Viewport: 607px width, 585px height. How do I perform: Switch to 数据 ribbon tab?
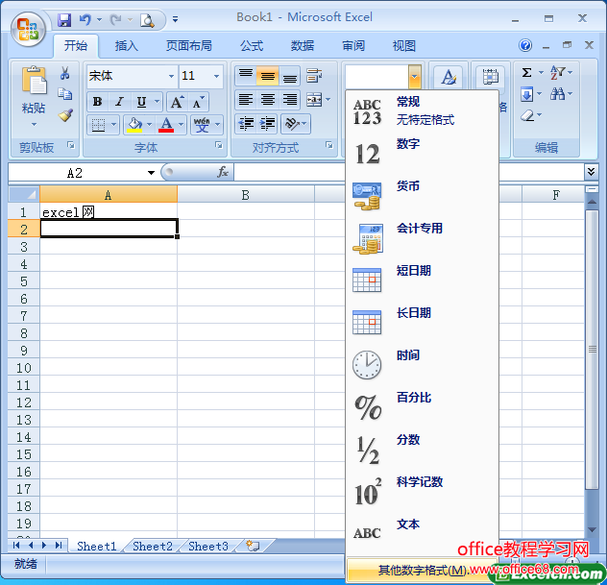[x=303, y=46]
